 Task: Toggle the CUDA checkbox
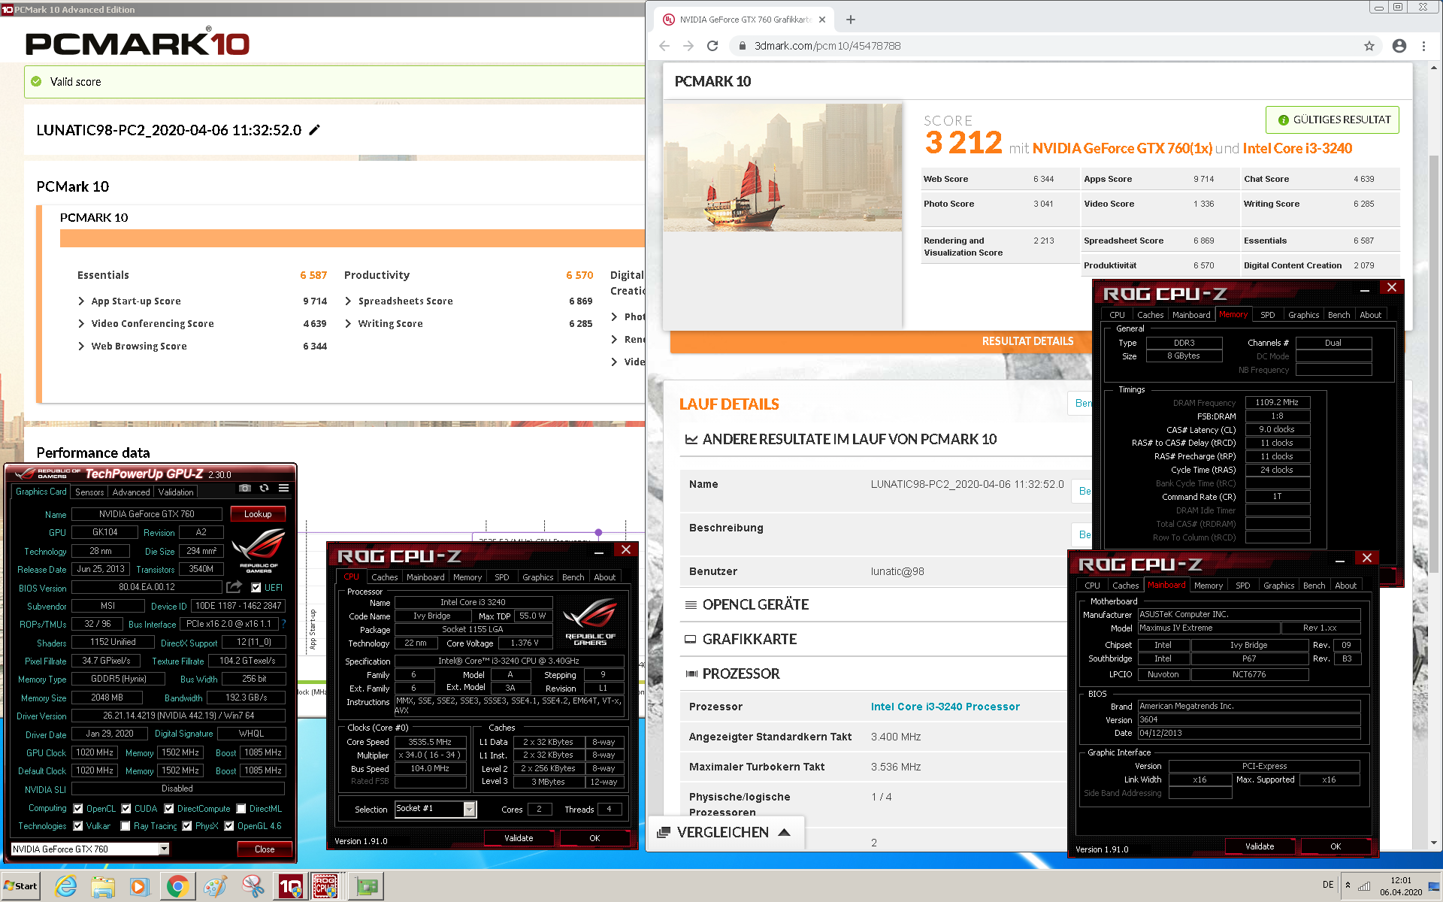click(x=126, y=809)
